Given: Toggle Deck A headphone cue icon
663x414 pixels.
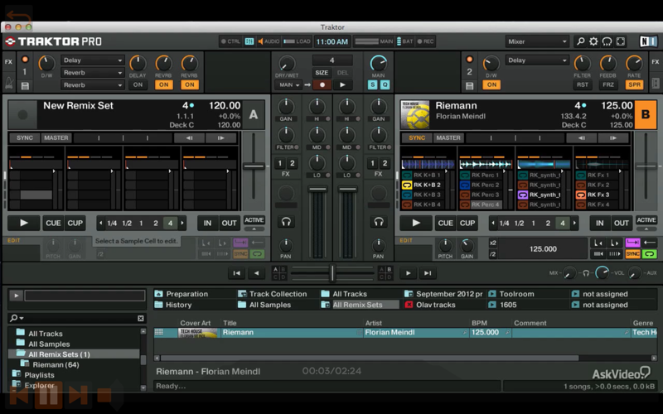Looking at the screenshot, I should tap(286, 222).
